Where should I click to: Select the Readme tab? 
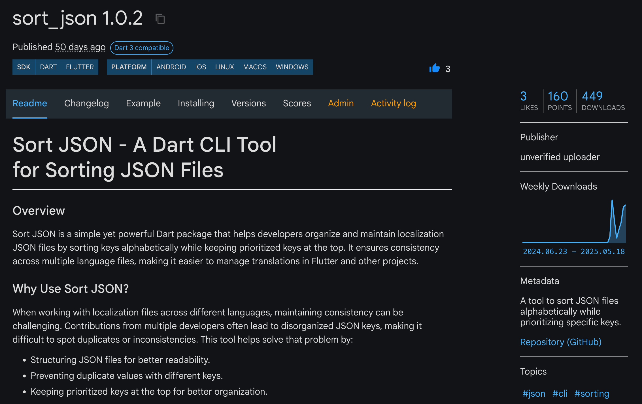[30, 104]
